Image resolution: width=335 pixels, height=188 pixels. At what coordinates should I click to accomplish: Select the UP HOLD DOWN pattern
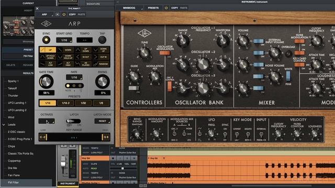click(48, 57)
